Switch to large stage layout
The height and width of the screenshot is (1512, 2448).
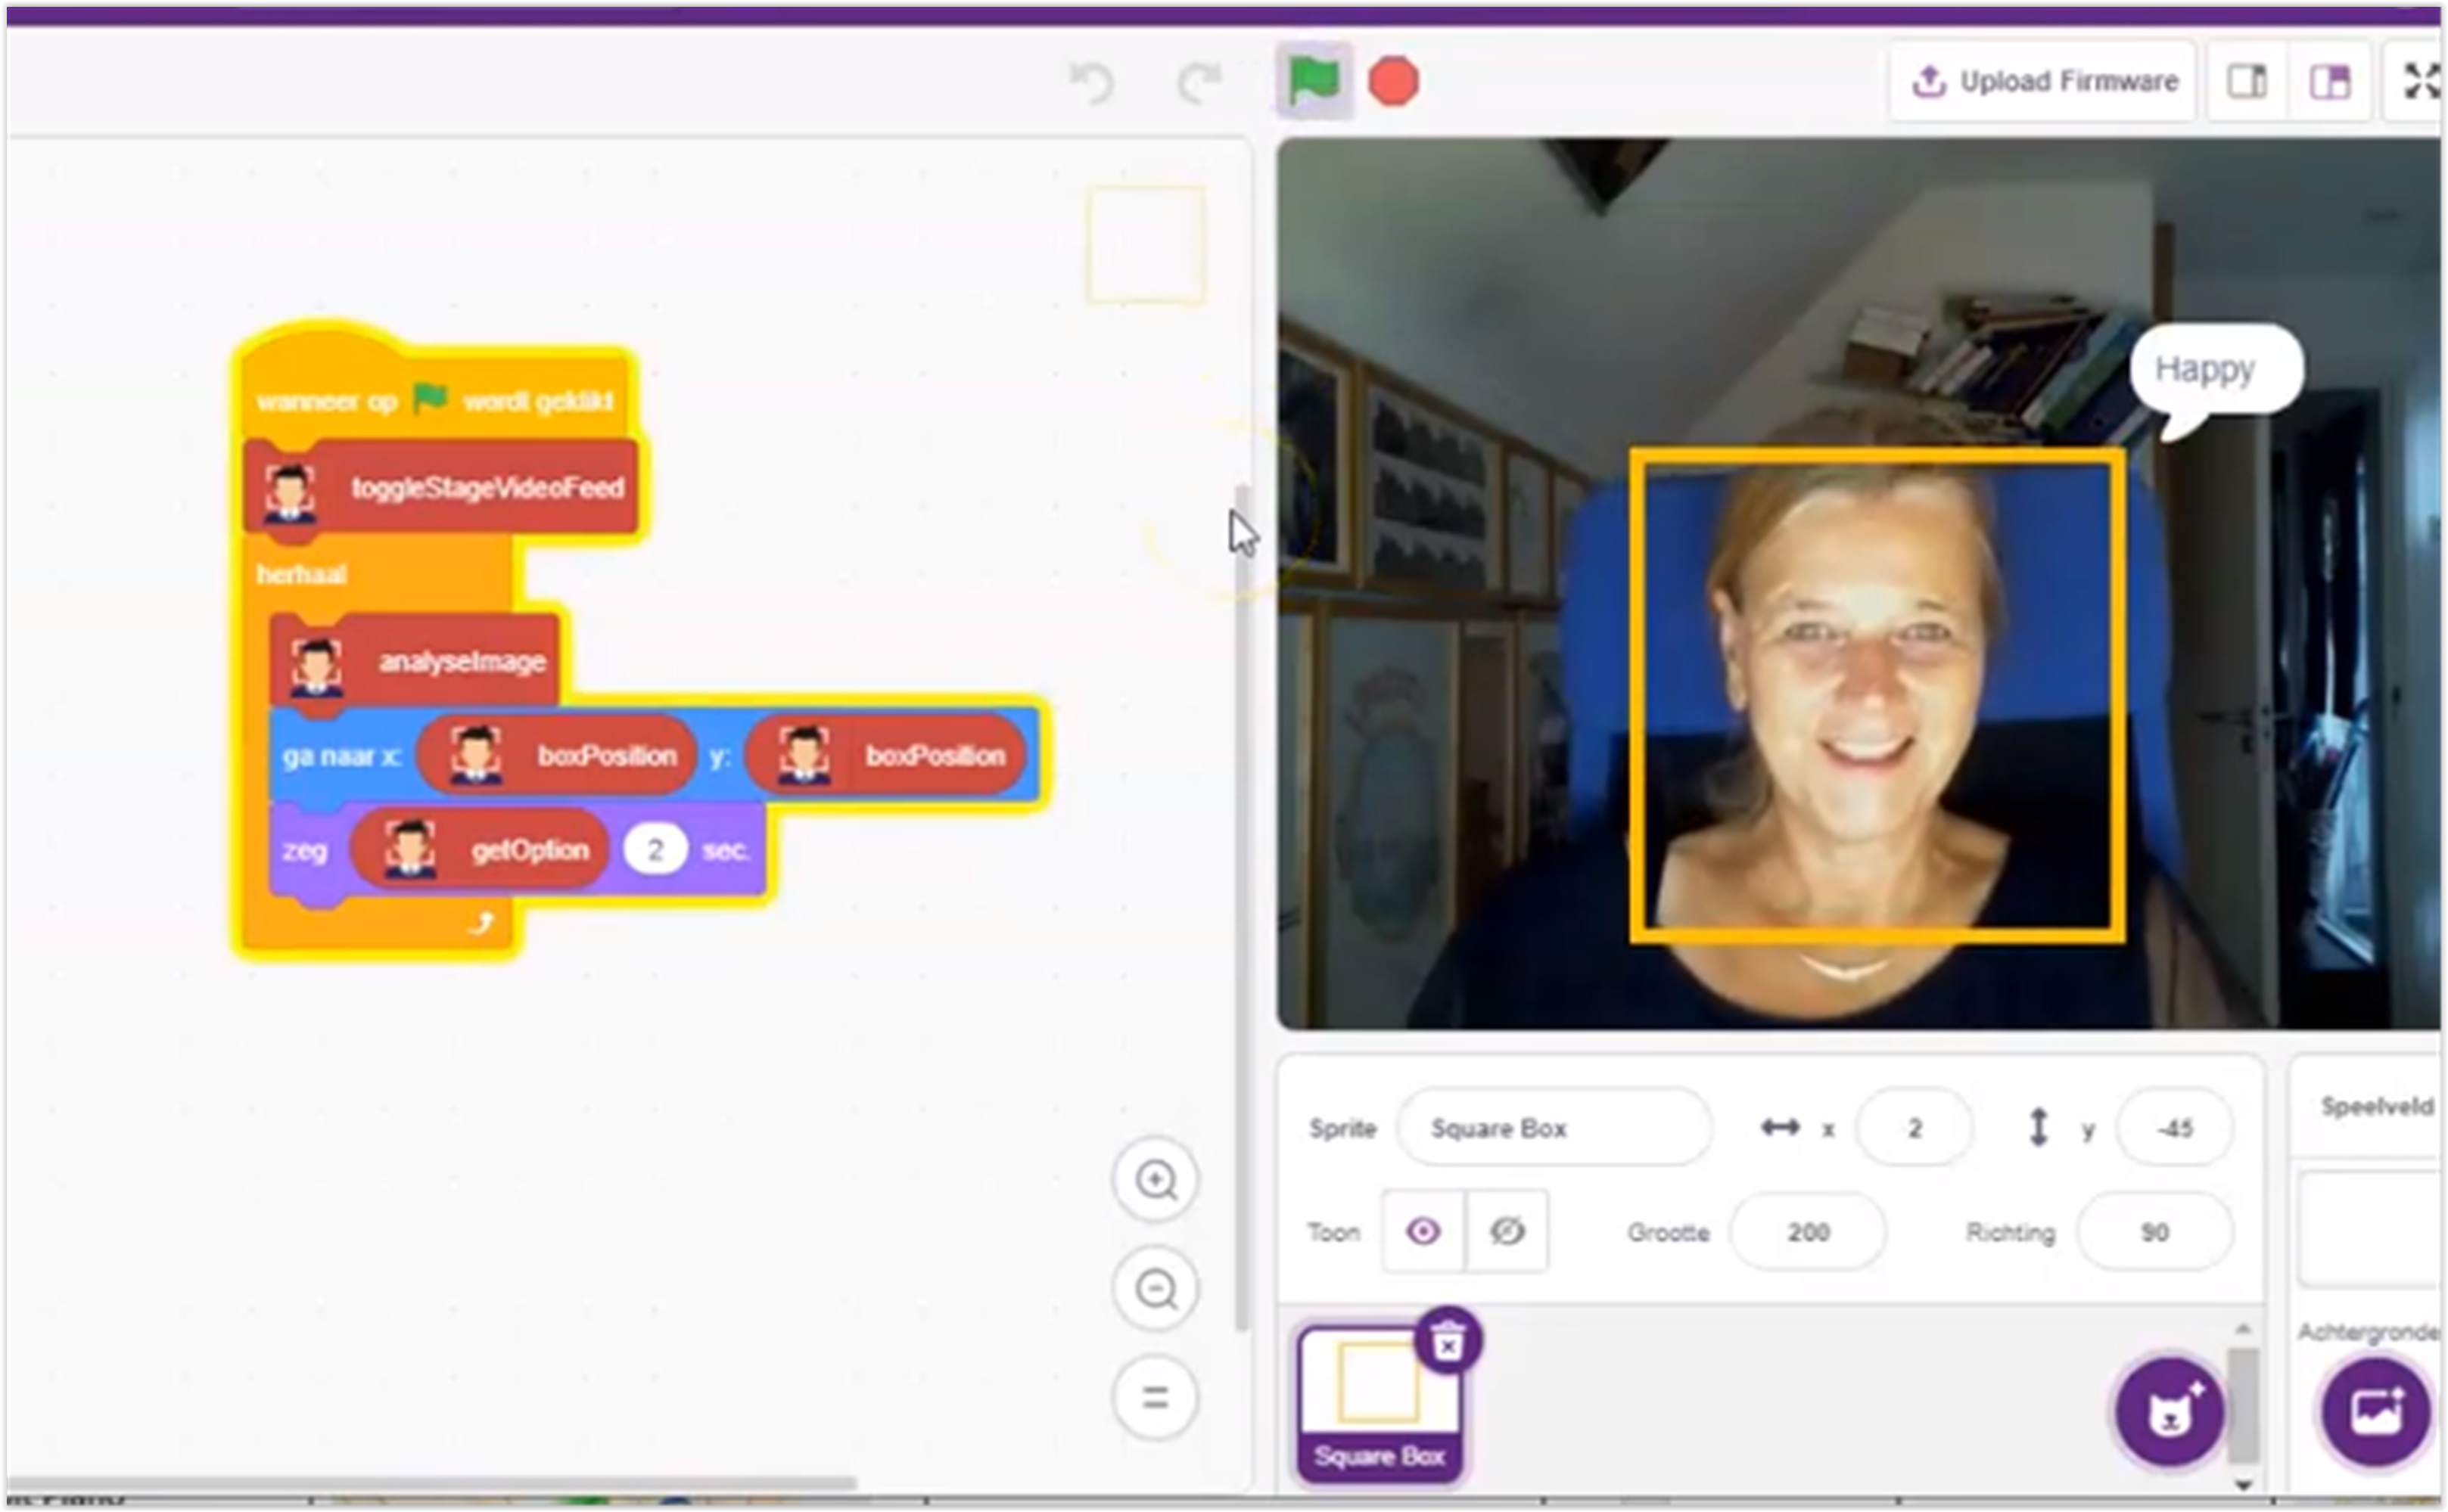[x=2330, y=82]
